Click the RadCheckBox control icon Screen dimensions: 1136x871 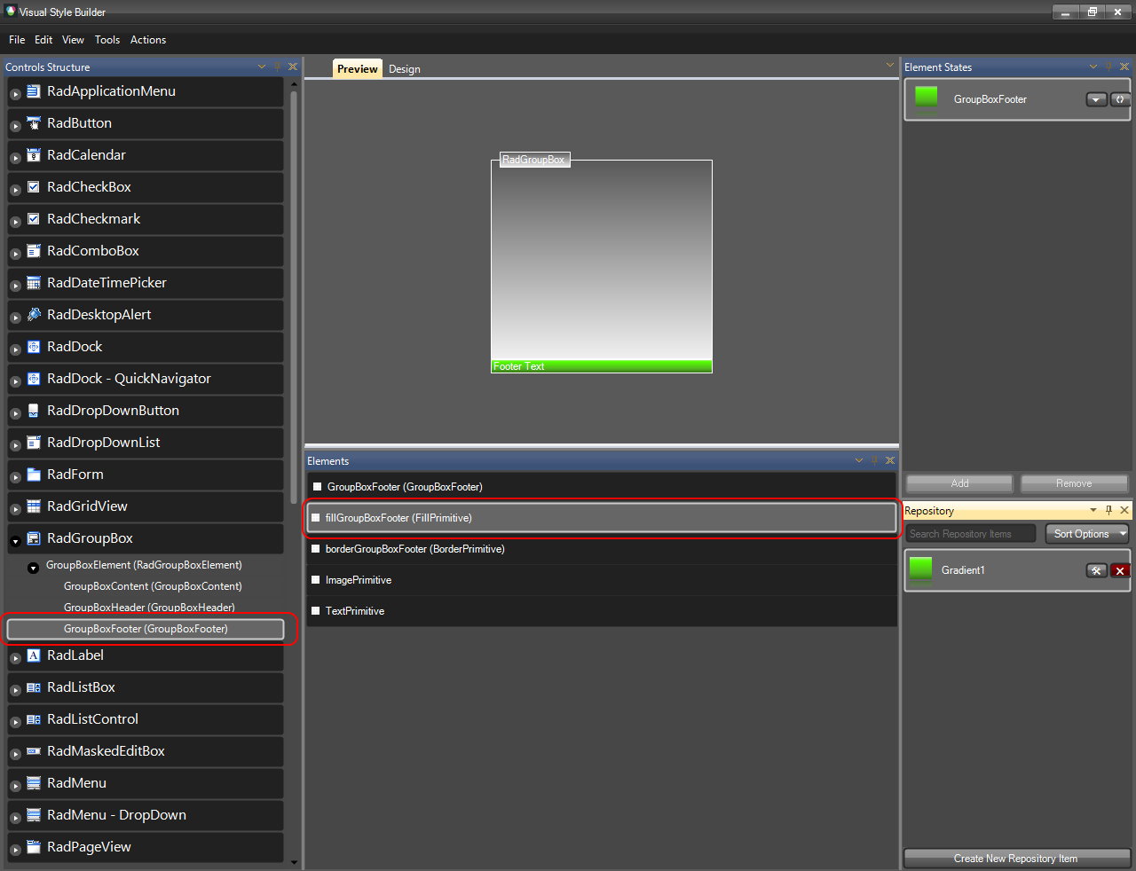(34, 187)
